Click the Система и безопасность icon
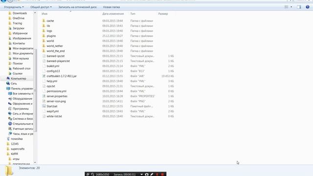Viewport: 313px width, 176px height. [x=10, y=118]
